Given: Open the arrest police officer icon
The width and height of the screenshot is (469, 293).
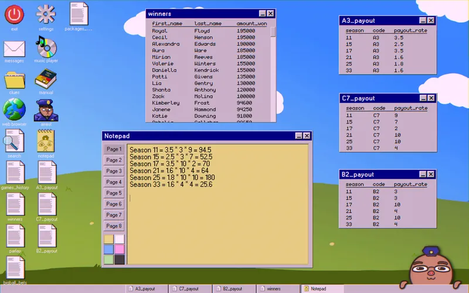Looking at the screenshot, I should 46,110.
